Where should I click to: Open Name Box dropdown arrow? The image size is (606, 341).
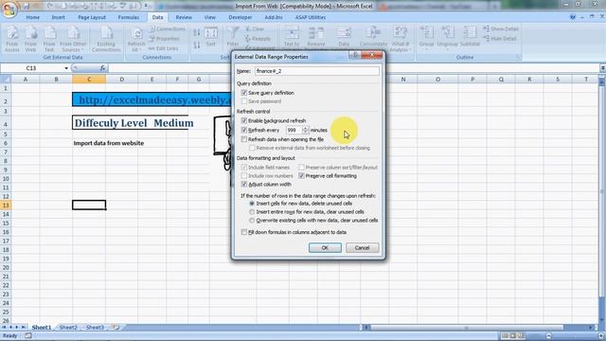tap(66, 68)
